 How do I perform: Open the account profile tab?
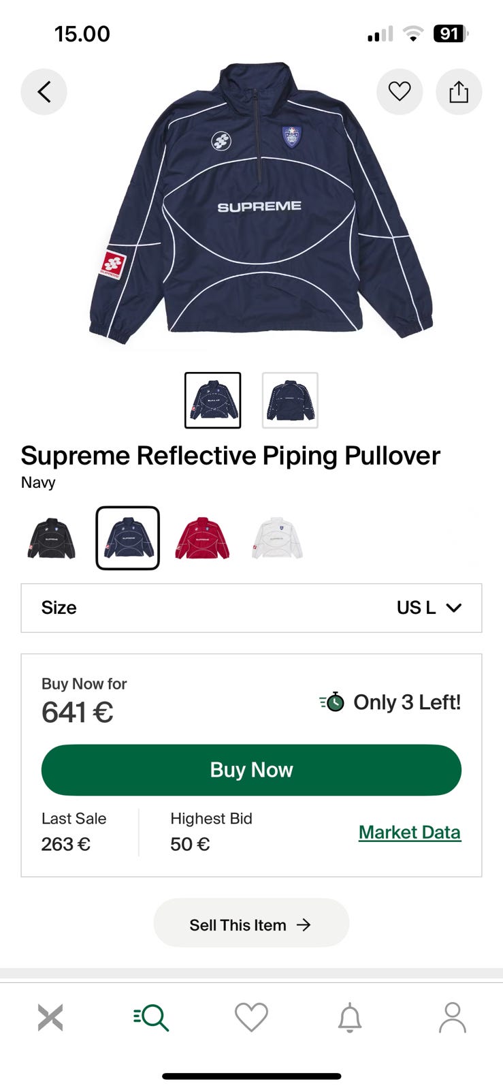[452, 1018]
